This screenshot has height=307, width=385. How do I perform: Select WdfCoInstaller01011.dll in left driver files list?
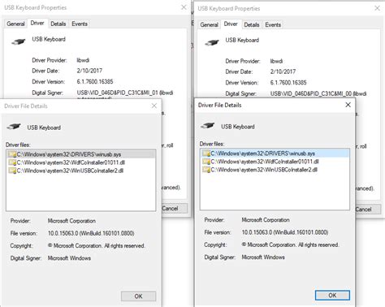(80, 162)
